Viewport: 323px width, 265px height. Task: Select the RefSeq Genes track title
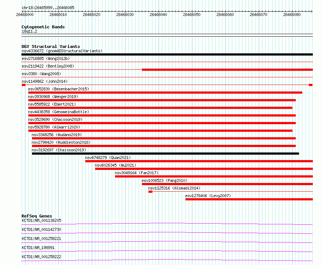click(37, 216)
